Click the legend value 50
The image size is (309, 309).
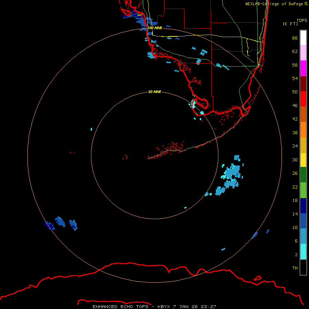tap(295, 92)
